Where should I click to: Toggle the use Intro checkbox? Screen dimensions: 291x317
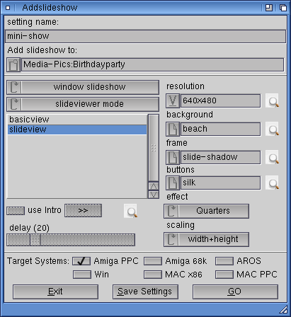(x=16, y=211)
